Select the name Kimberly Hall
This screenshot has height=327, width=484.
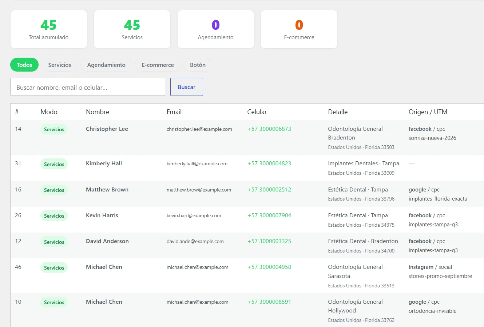point(104,163)
